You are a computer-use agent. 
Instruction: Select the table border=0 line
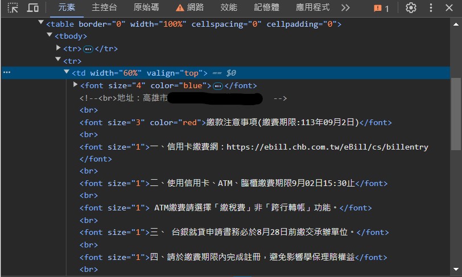click(193, 24)
